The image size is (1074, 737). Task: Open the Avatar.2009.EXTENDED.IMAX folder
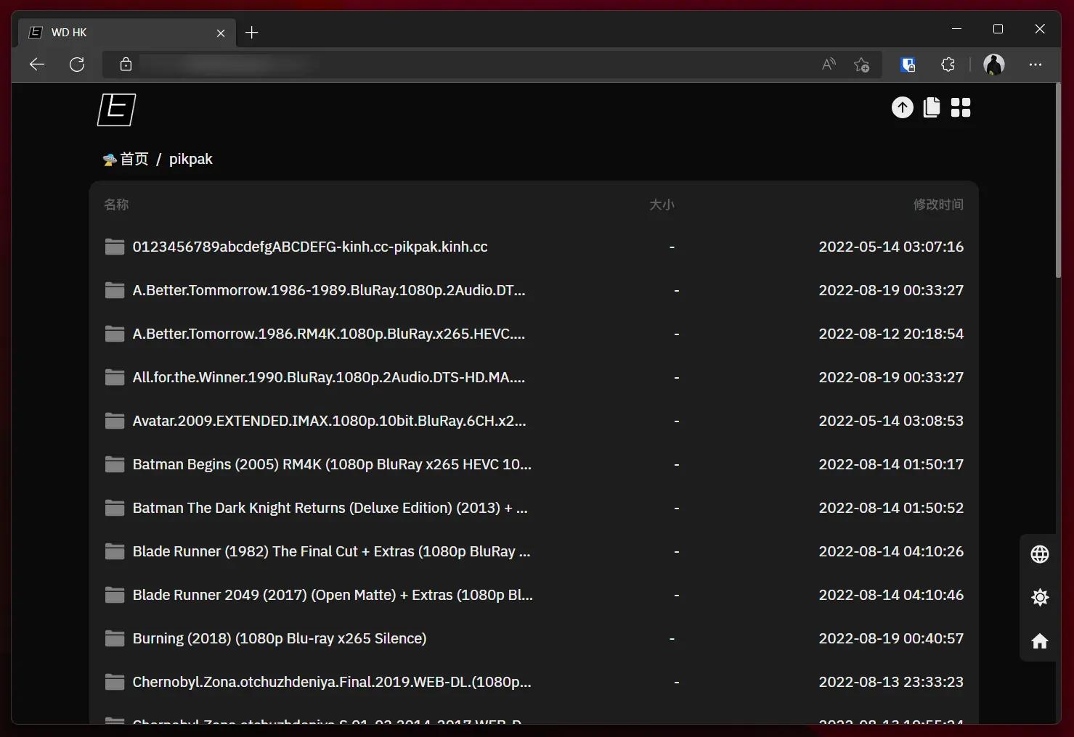328,421
